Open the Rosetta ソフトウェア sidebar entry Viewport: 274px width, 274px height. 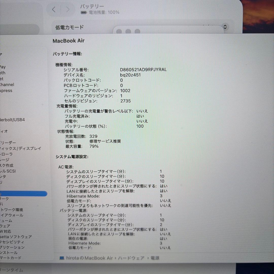tap(16, 237)
